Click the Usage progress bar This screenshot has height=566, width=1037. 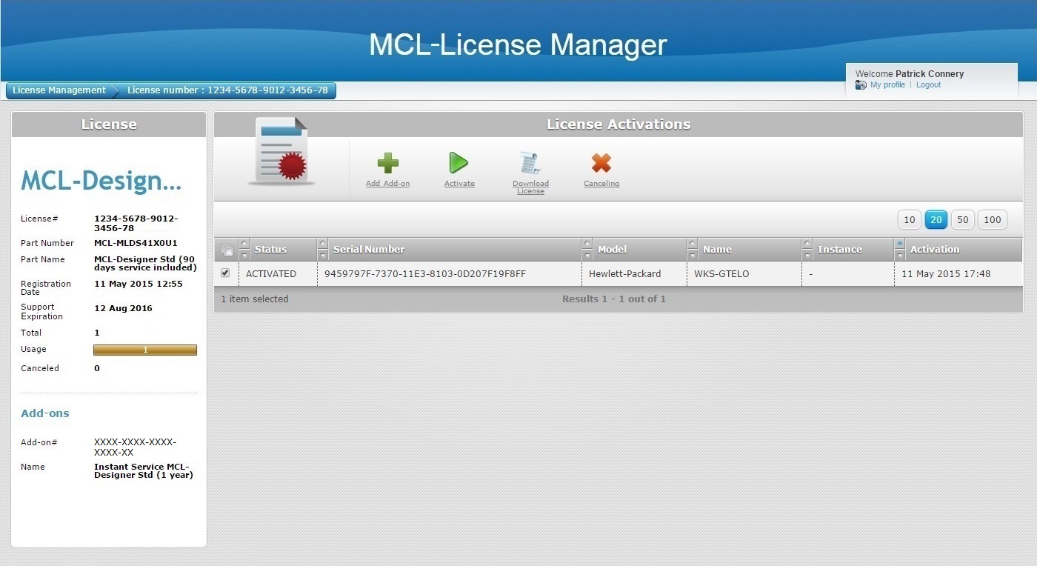(x=145, y=350)
